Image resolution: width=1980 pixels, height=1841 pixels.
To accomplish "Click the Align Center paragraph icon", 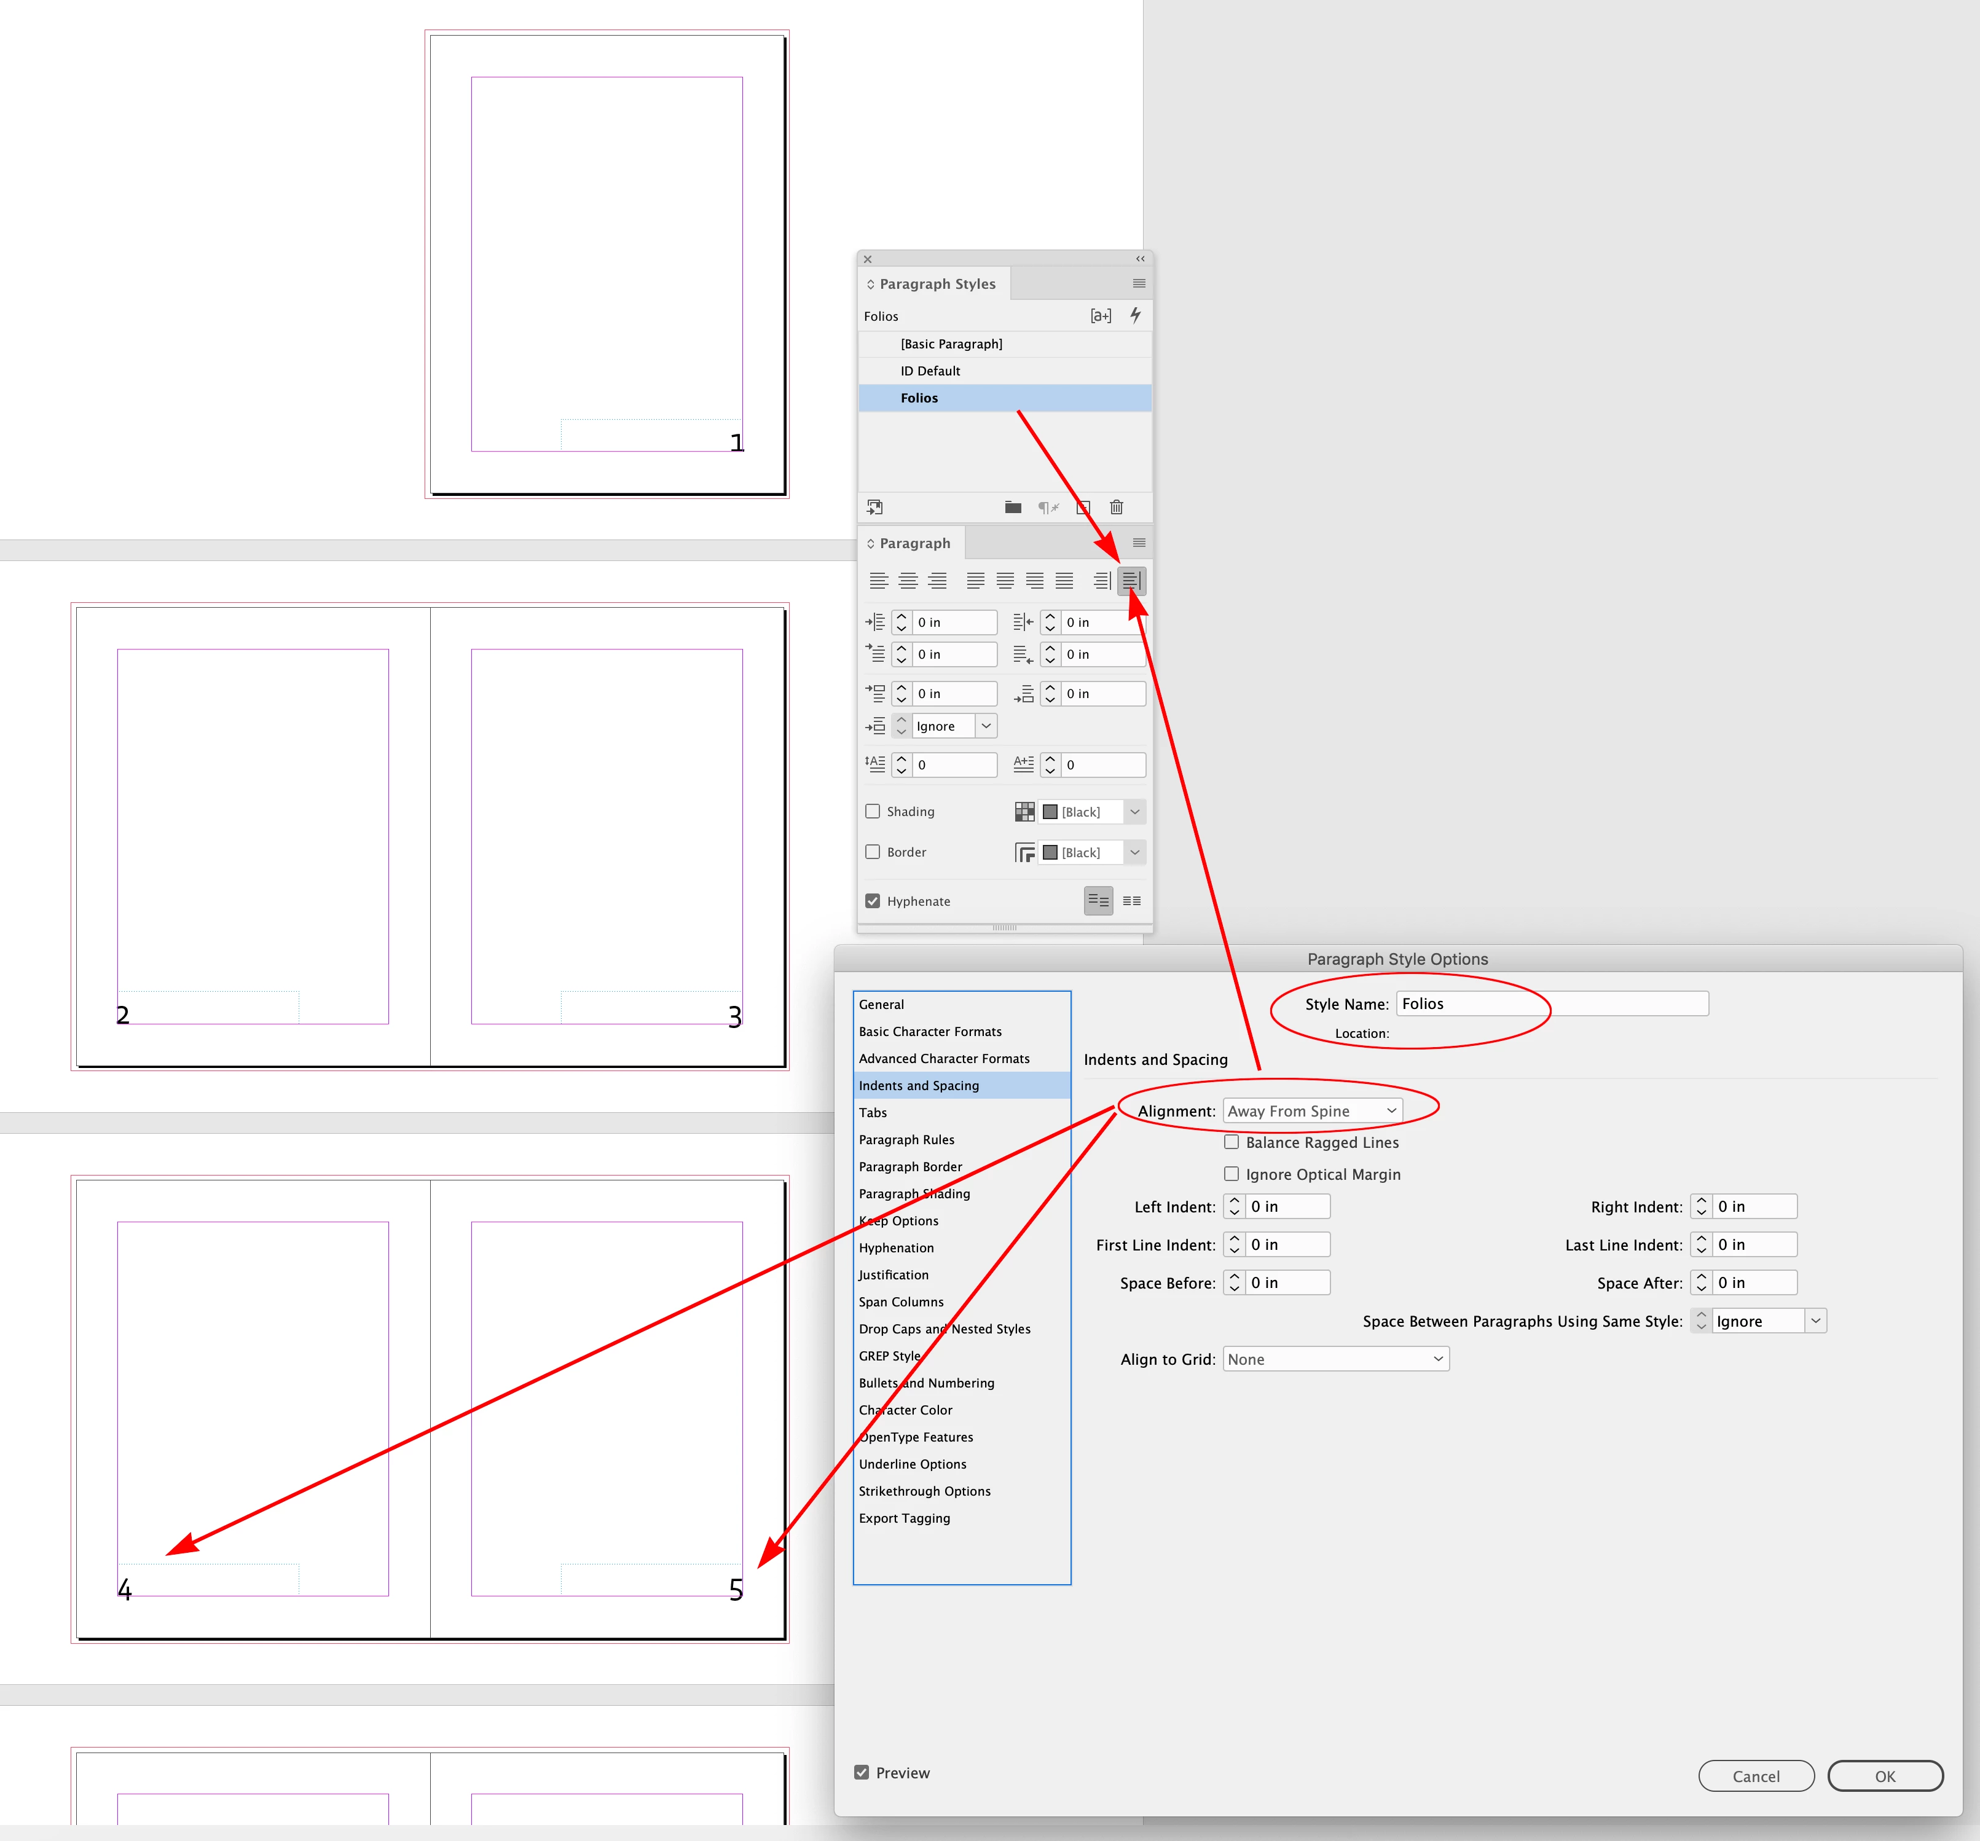I will pos(907,581).
